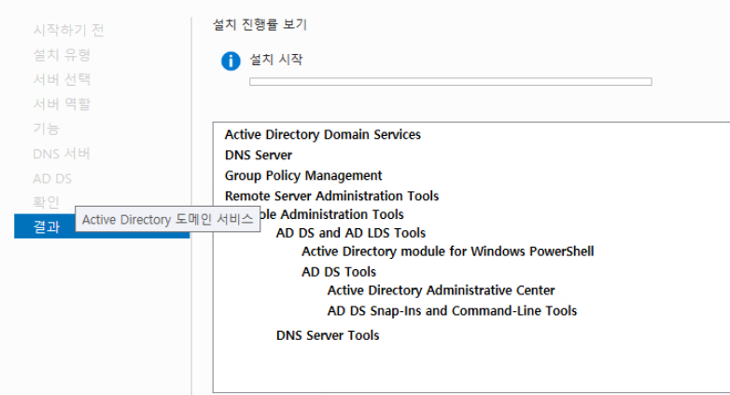Select the 결과 step in sidebar
The height and width of the screenshot is (395, 730).
(102, 226)
